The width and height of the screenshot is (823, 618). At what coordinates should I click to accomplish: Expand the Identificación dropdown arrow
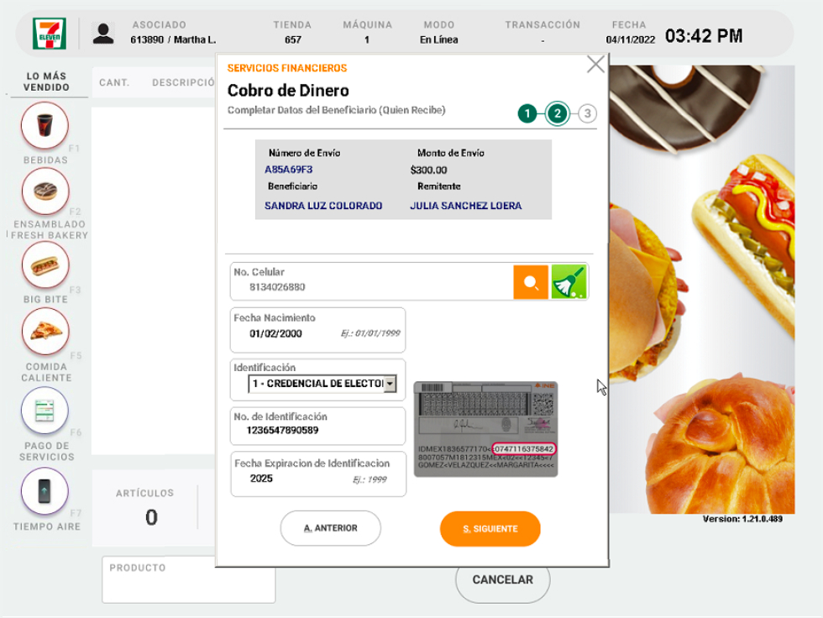click(x=390, y=384)
